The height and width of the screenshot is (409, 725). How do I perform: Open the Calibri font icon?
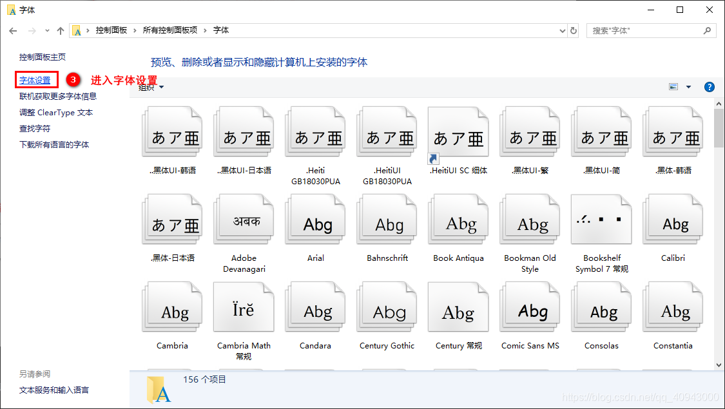673,220
